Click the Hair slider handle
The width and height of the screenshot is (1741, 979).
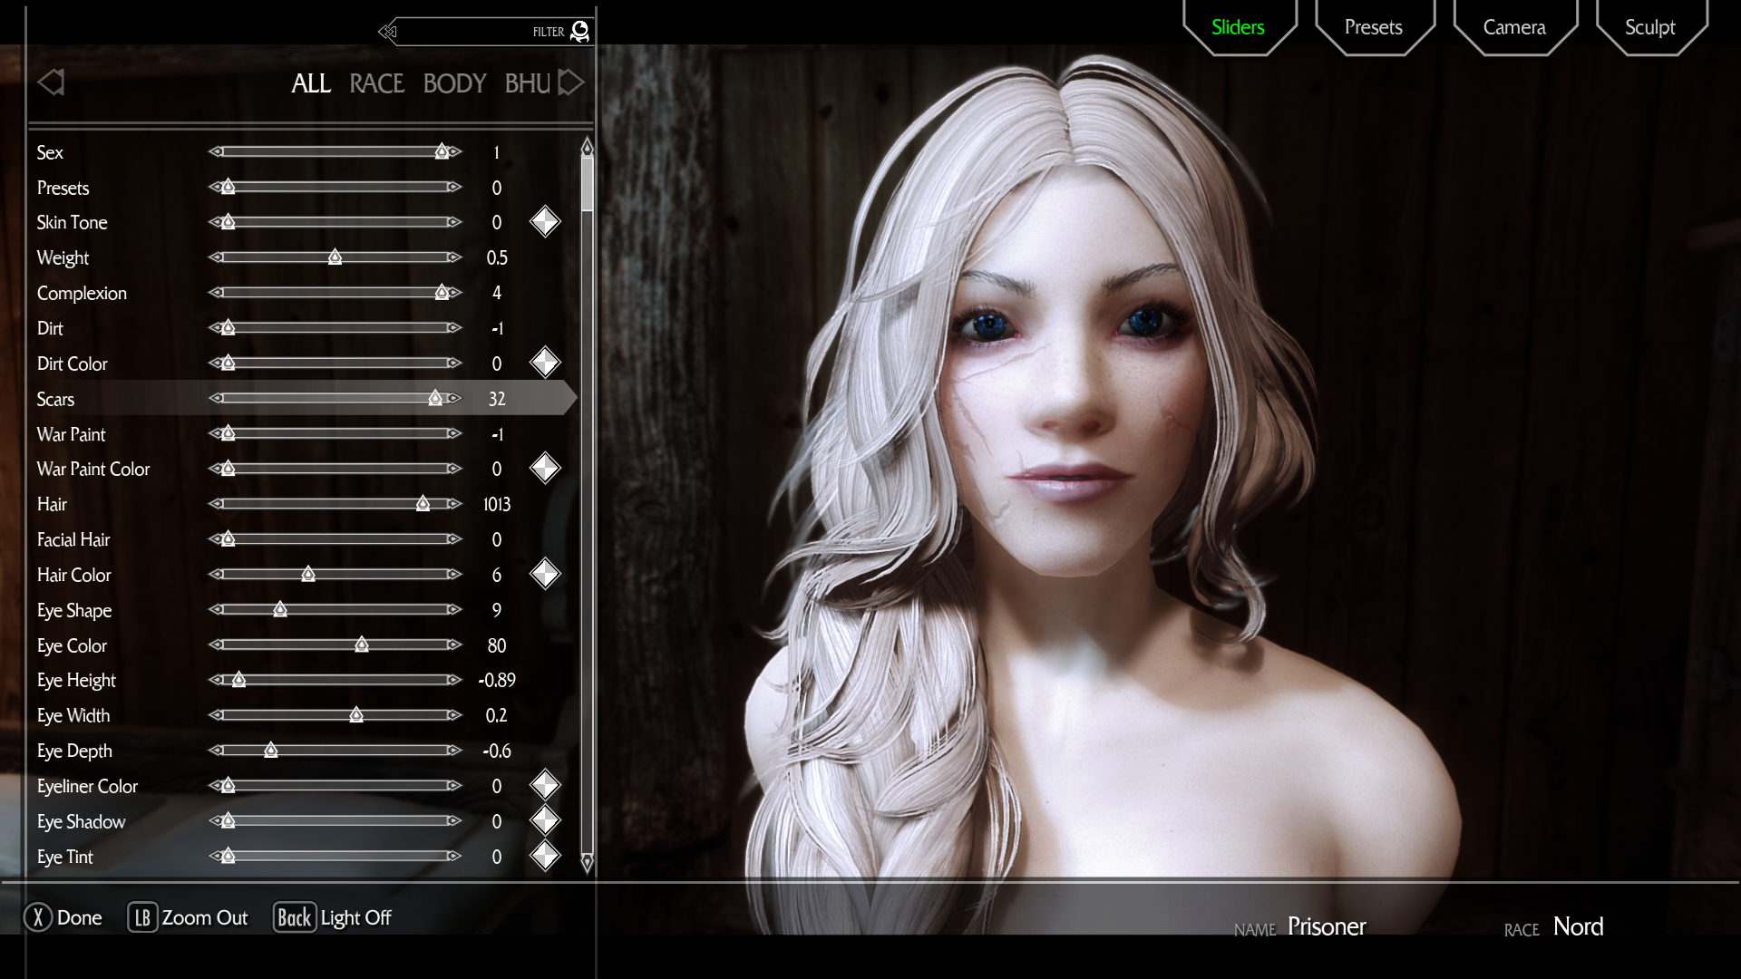pyautogui.click(x=423, y=503)
